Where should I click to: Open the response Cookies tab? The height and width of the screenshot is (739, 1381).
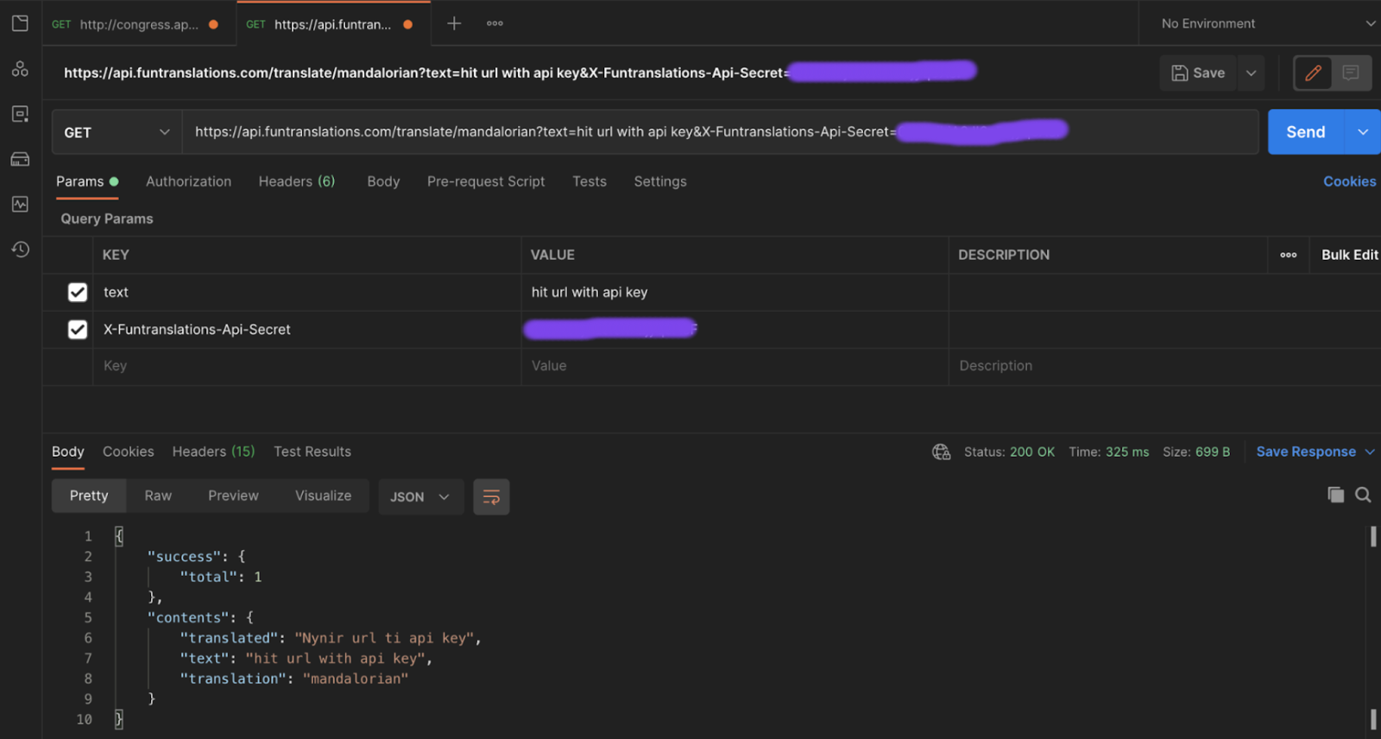click(128, 452)
